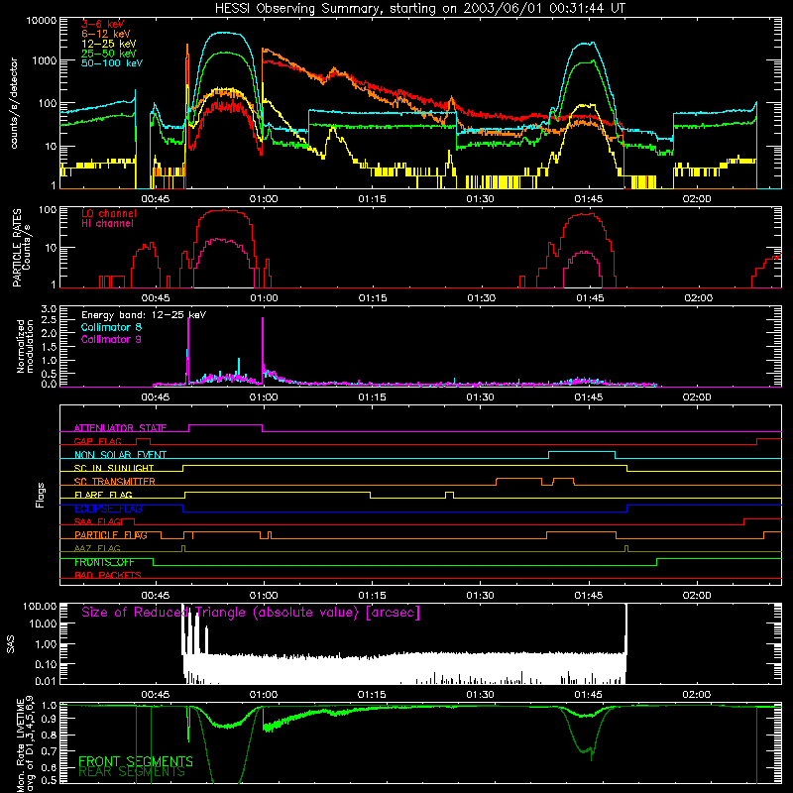Select the red 3-6 keV legend label
793x793 pixels.
[103, 24]
